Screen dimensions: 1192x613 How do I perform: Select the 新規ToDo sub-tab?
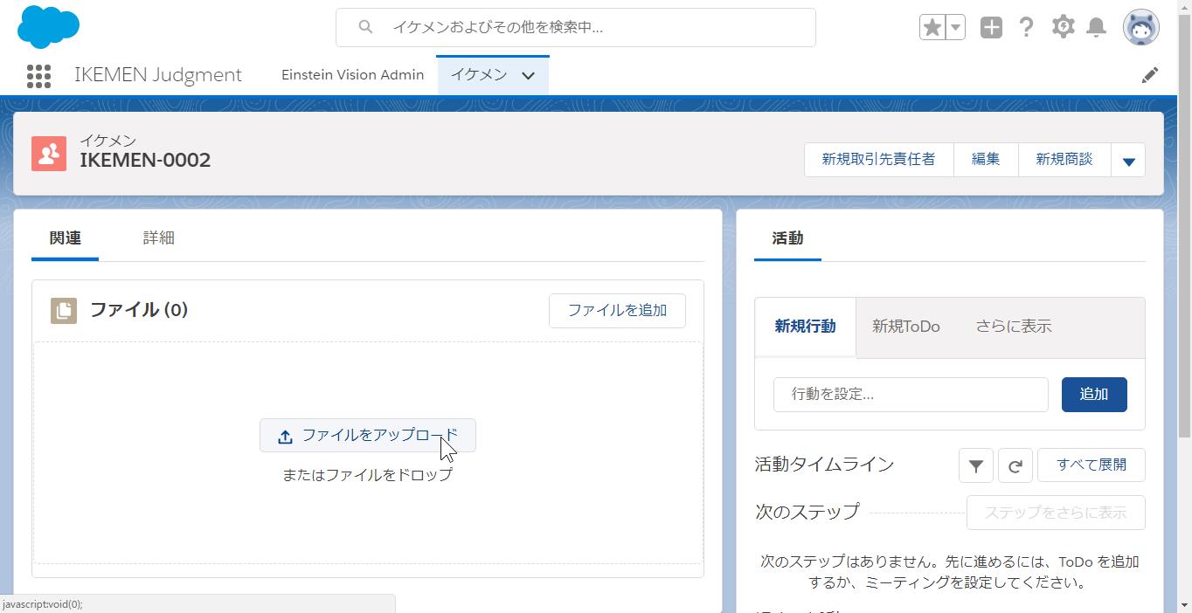pos(906,327)
